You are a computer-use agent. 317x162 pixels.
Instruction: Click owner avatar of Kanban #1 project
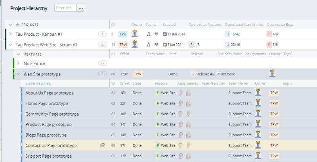pos(134,34)
